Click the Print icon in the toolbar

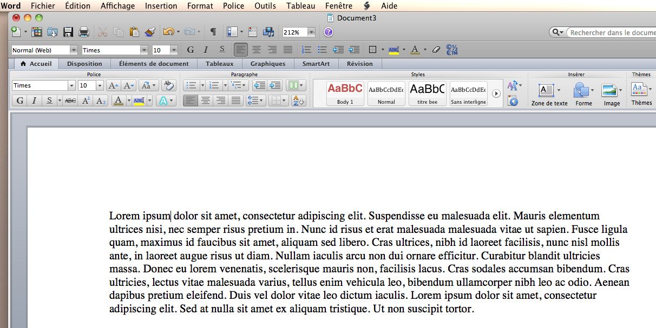click(84, 32)
